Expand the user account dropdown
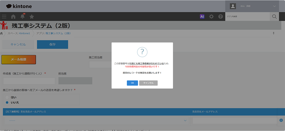Image resolution: width=285 pixels, height=131 pixels. [274, 6]
